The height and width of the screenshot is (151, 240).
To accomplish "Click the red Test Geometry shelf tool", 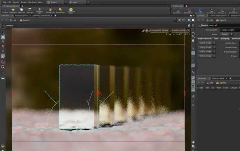I will [211, 11].
